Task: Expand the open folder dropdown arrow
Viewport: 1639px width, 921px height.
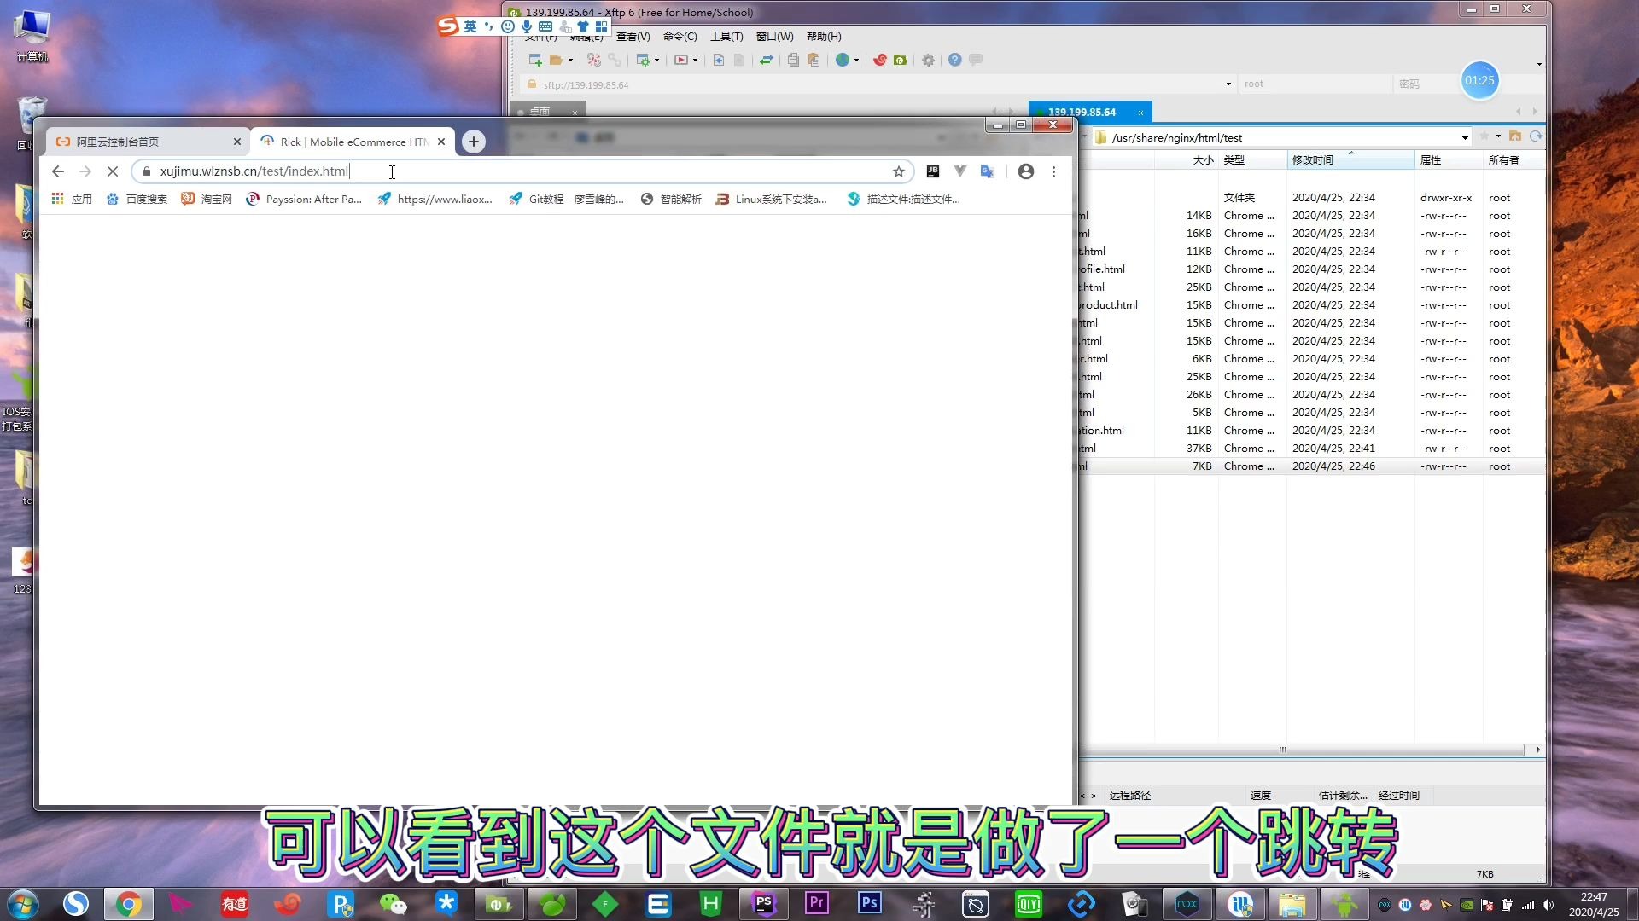Action: pyautogui.click(x=570, y=60)
